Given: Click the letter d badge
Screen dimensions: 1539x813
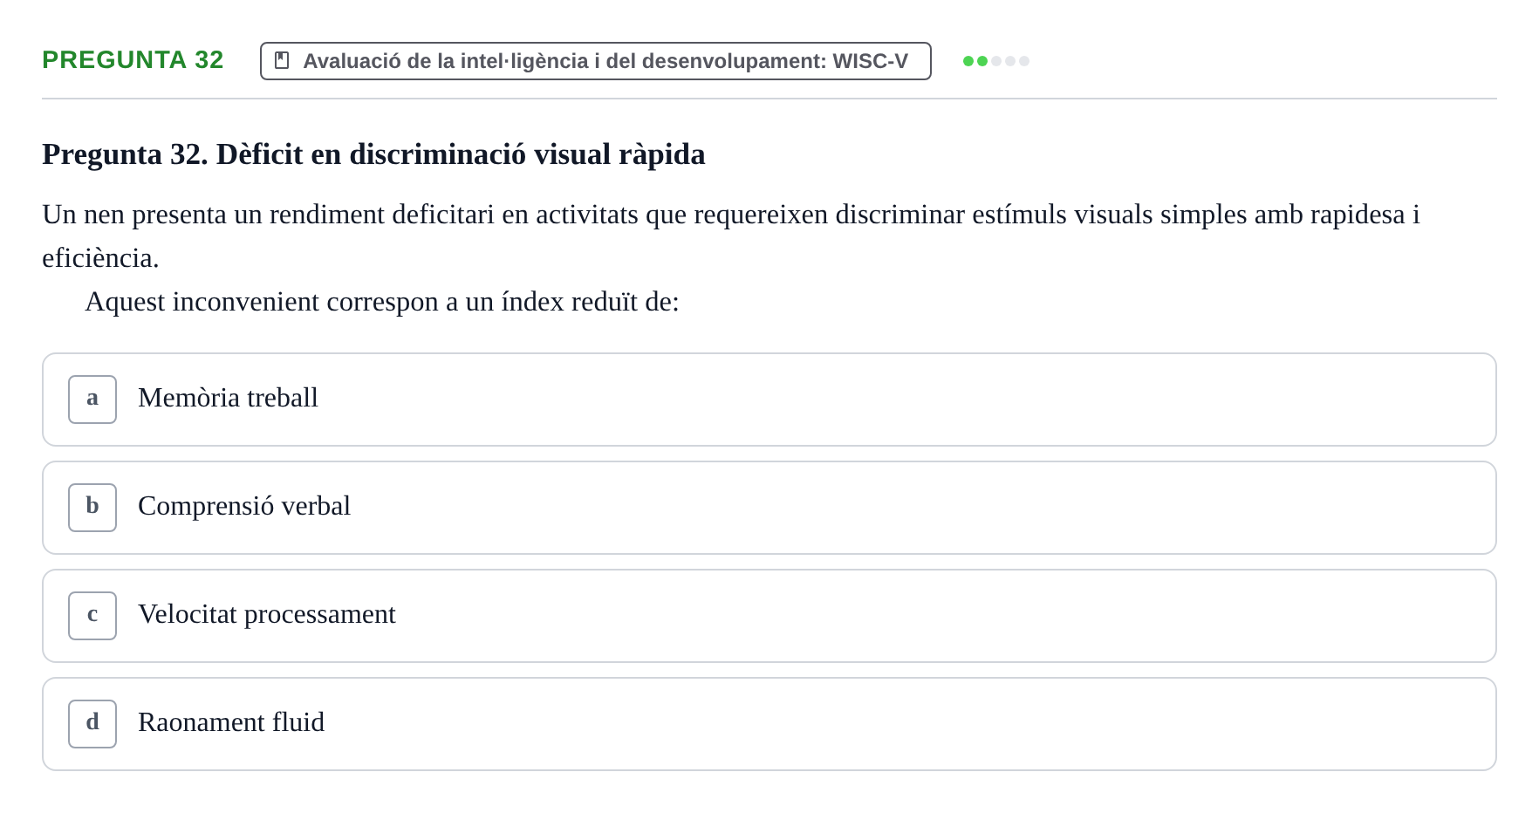Looking at the screenshot, I should (x=92, y=724).
